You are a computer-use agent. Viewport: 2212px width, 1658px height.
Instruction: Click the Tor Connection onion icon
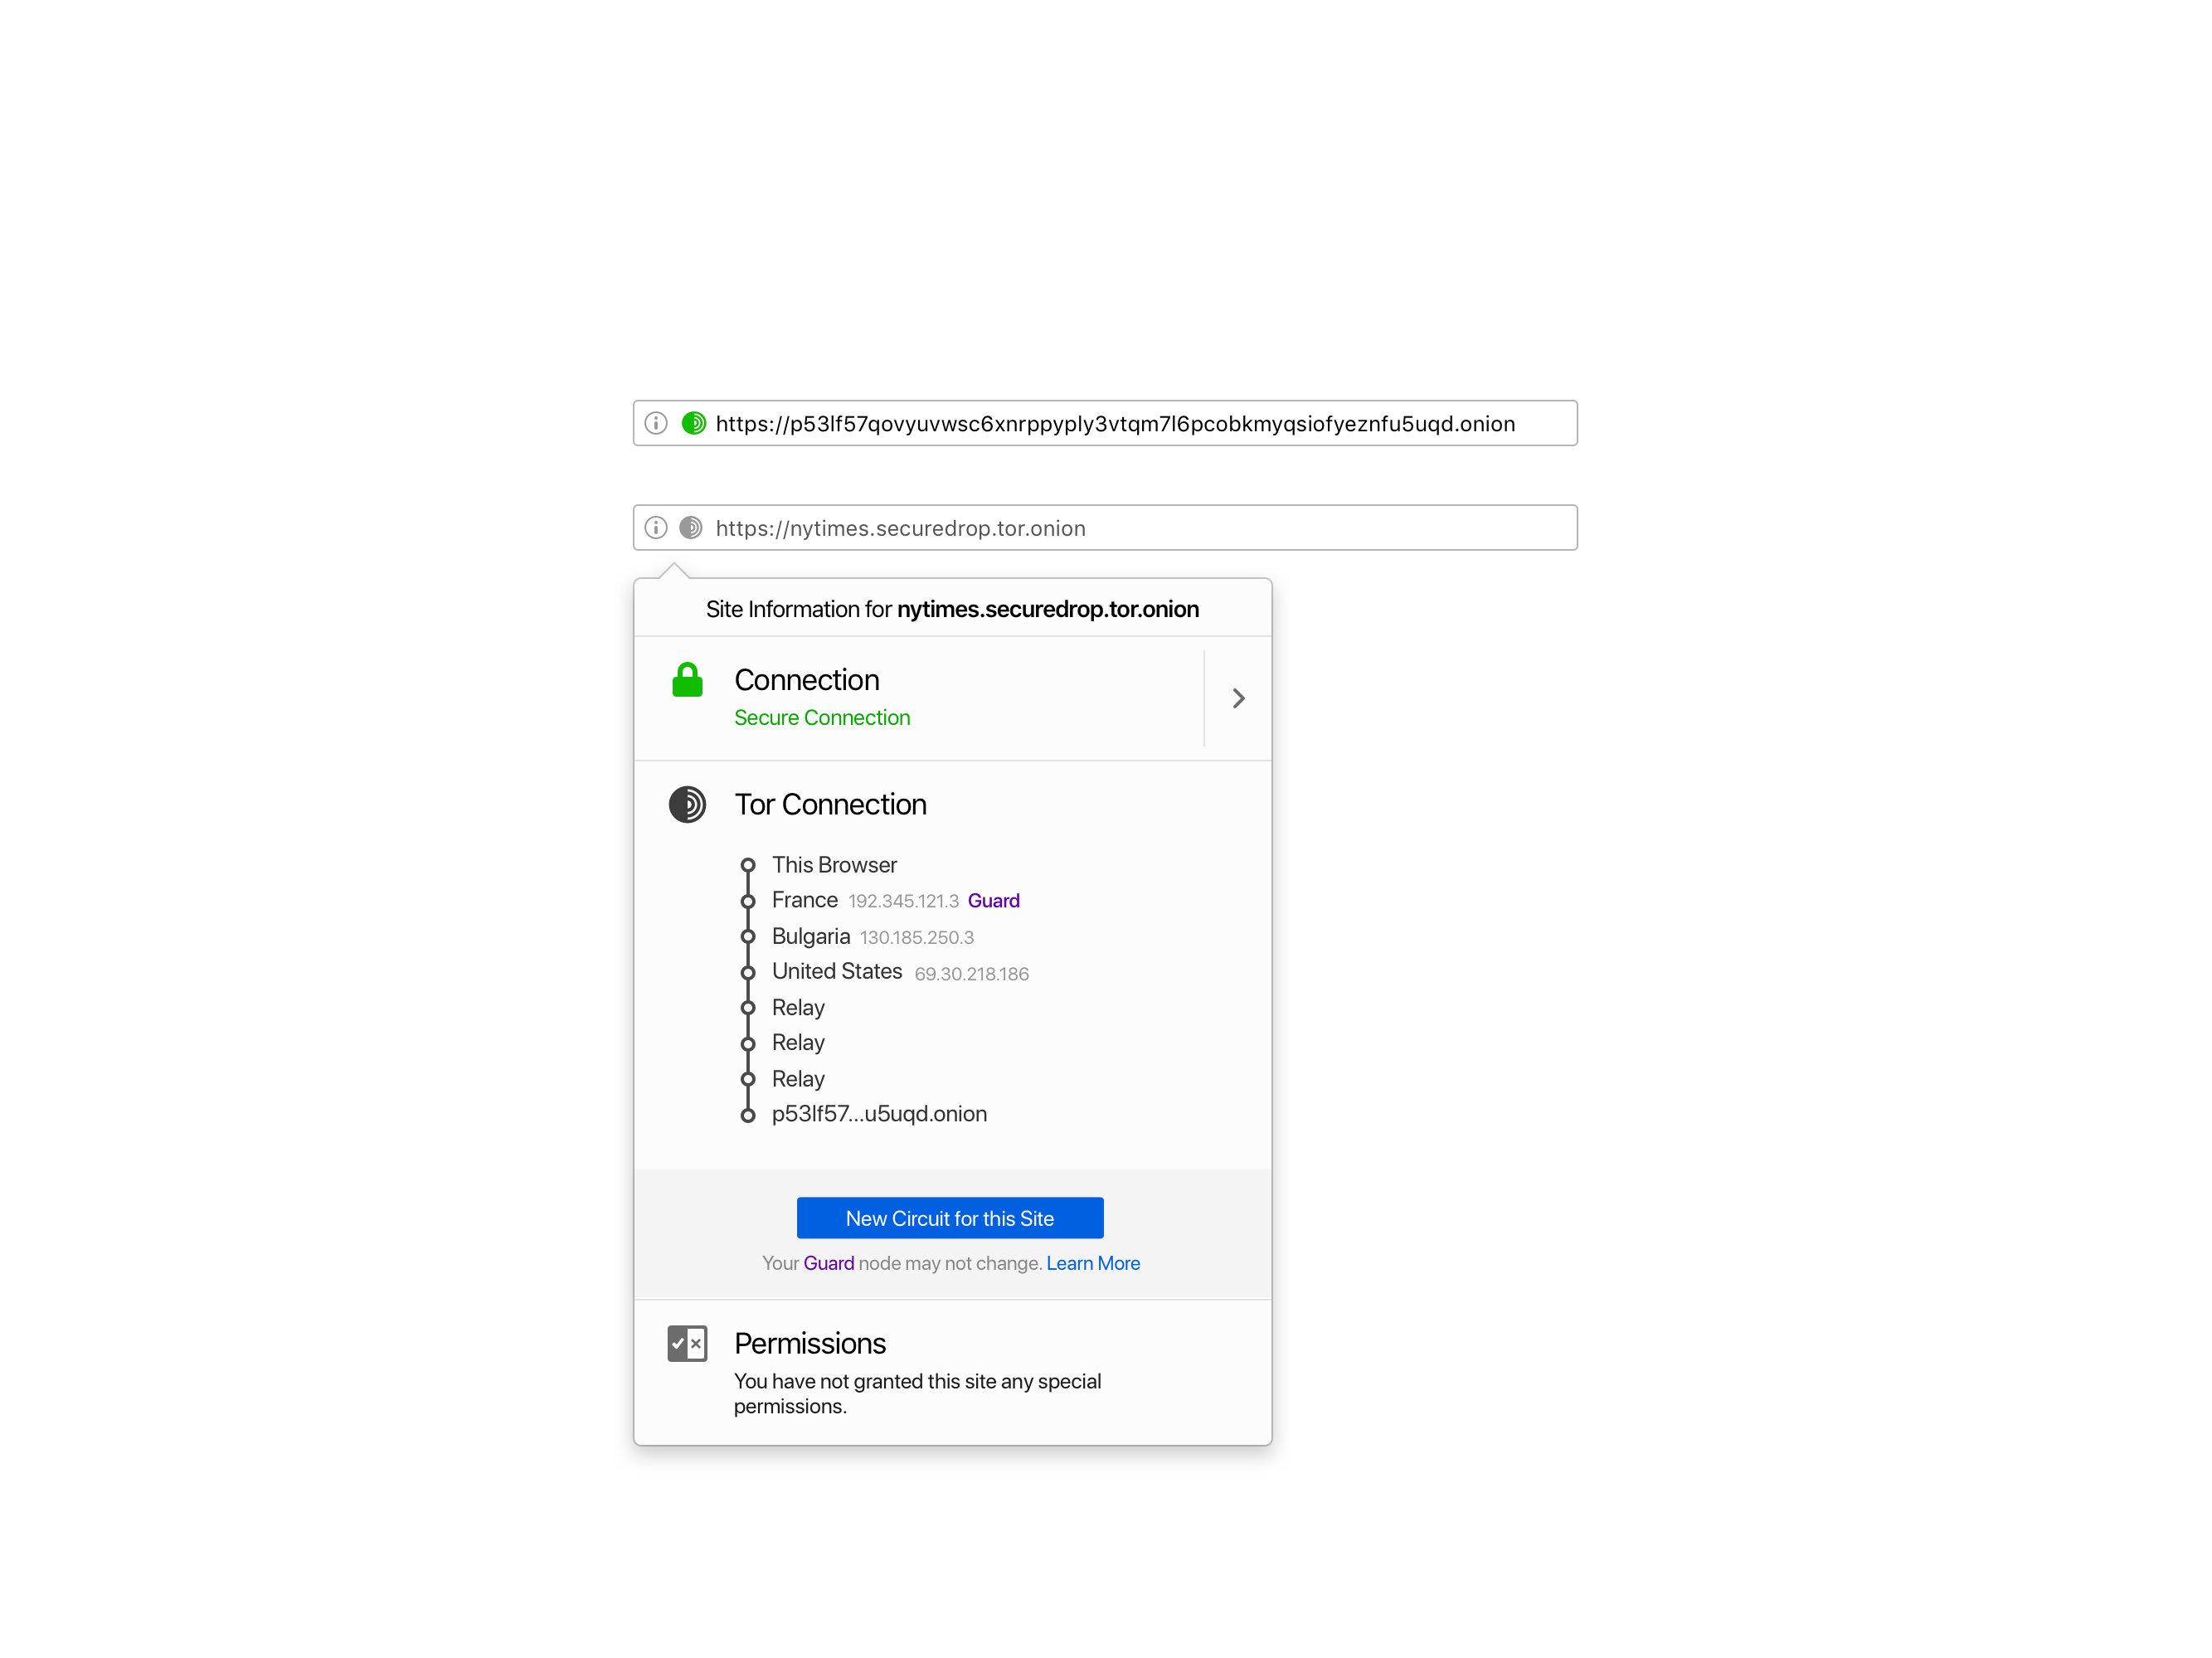coord(687,804)
